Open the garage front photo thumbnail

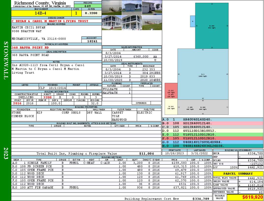tap(132, 8)
